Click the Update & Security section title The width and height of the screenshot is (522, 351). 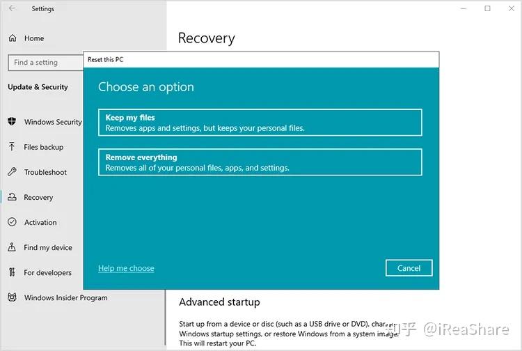(x=38, y=87)
